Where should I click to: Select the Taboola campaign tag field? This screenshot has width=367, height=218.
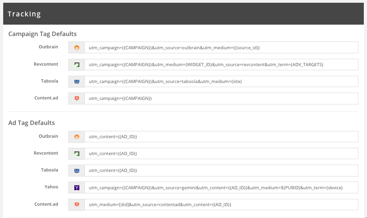point(221,81)
